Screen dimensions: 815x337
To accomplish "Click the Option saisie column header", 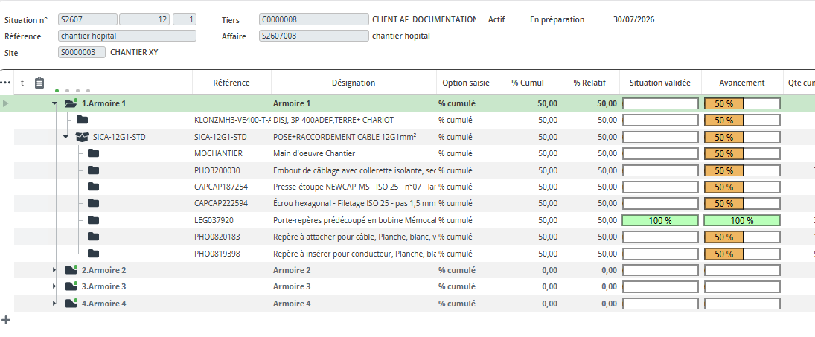I will 466,83.
